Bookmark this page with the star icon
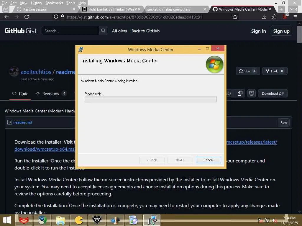Image resolution: width=302 pixels, height=226 pixels. 235,17
